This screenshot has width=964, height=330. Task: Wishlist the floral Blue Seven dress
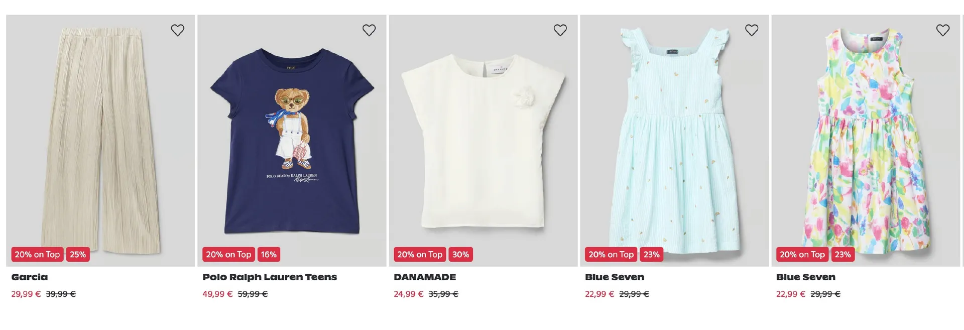[943, 30]
